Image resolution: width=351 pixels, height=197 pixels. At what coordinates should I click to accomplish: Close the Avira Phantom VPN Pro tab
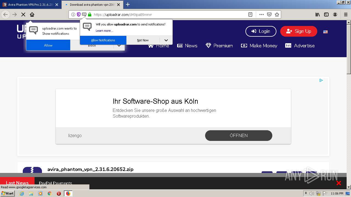(57, 5)
